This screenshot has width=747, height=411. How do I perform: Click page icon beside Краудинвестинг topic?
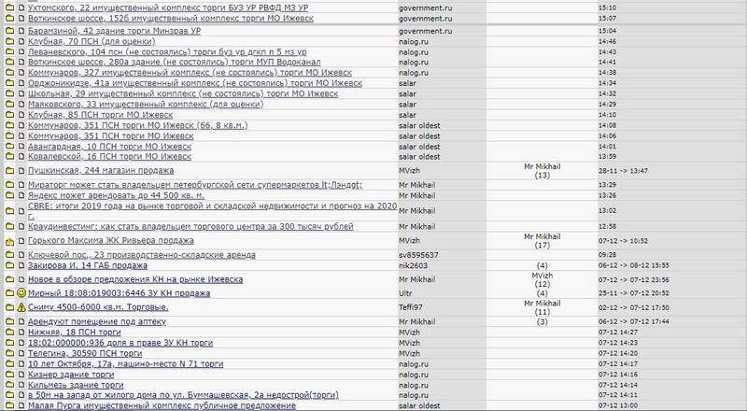21,226
